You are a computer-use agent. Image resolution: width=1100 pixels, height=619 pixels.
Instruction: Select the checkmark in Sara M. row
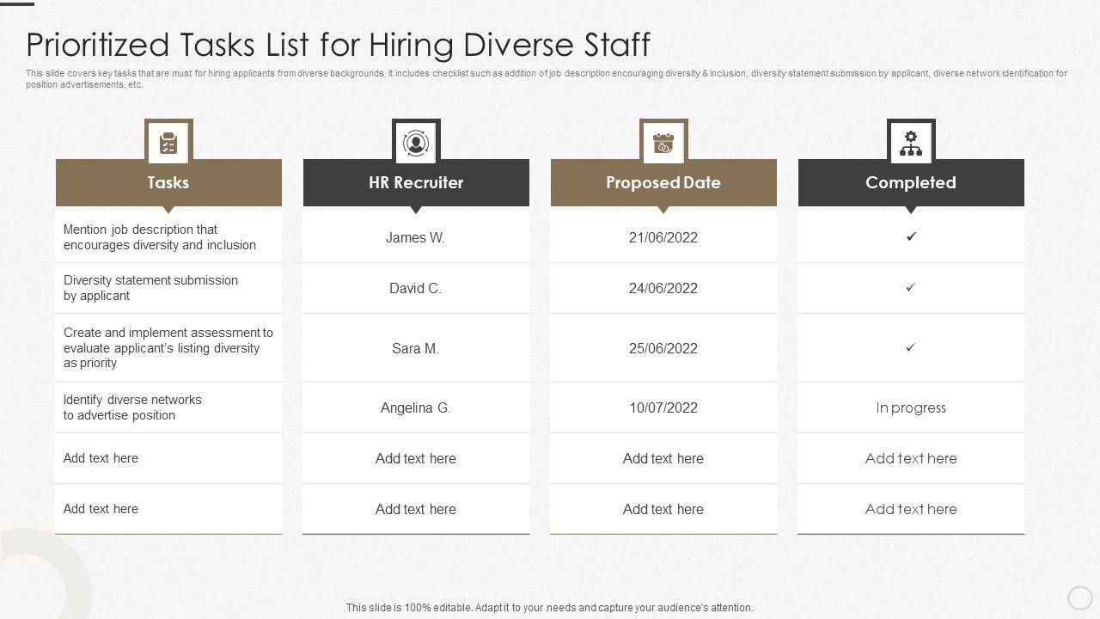point(911,347)
